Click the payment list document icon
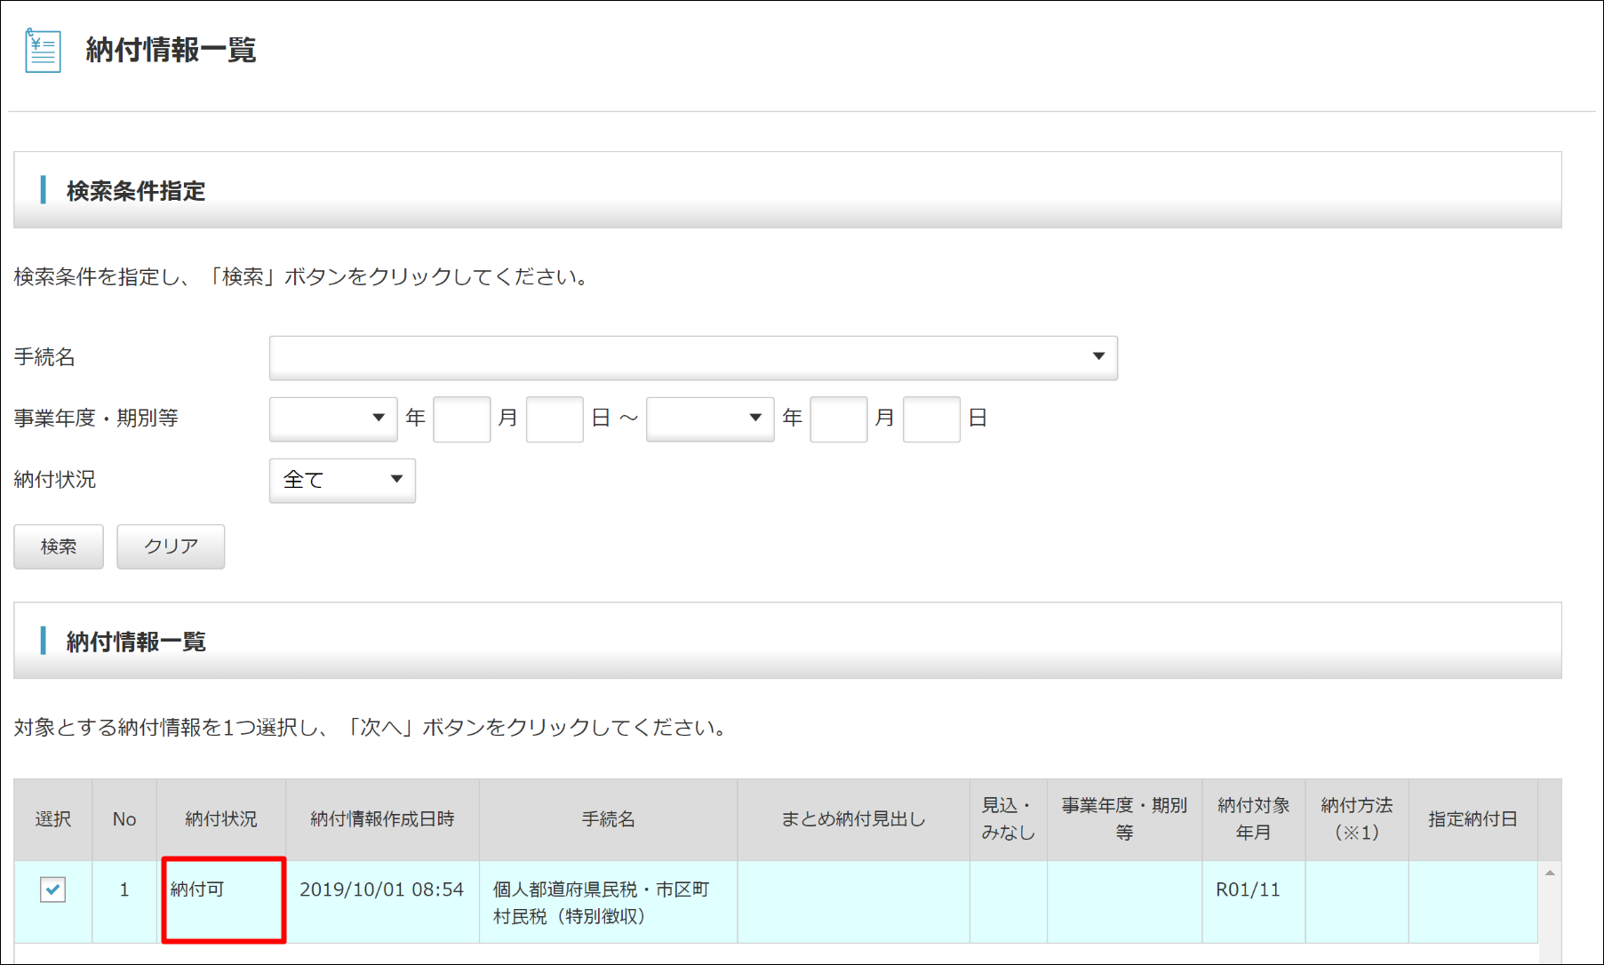 43,51
